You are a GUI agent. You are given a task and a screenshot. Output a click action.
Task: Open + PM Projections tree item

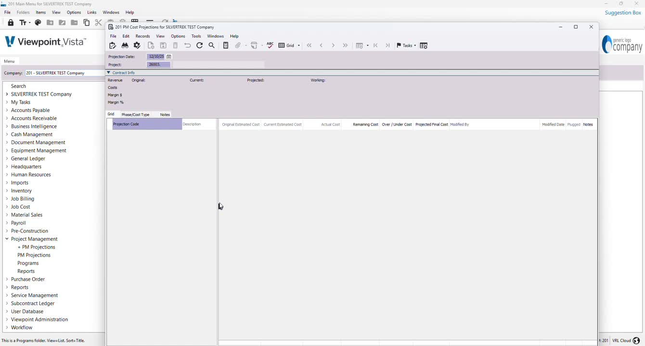tap(36, 247)
